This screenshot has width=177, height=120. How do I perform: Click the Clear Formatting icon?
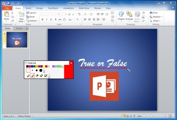[79, 14]
